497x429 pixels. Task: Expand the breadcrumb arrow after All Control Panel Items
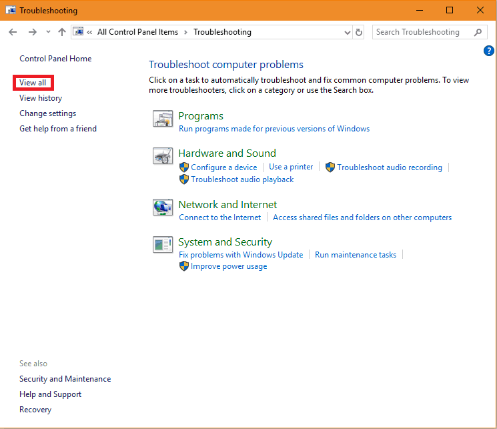(185, 32)
